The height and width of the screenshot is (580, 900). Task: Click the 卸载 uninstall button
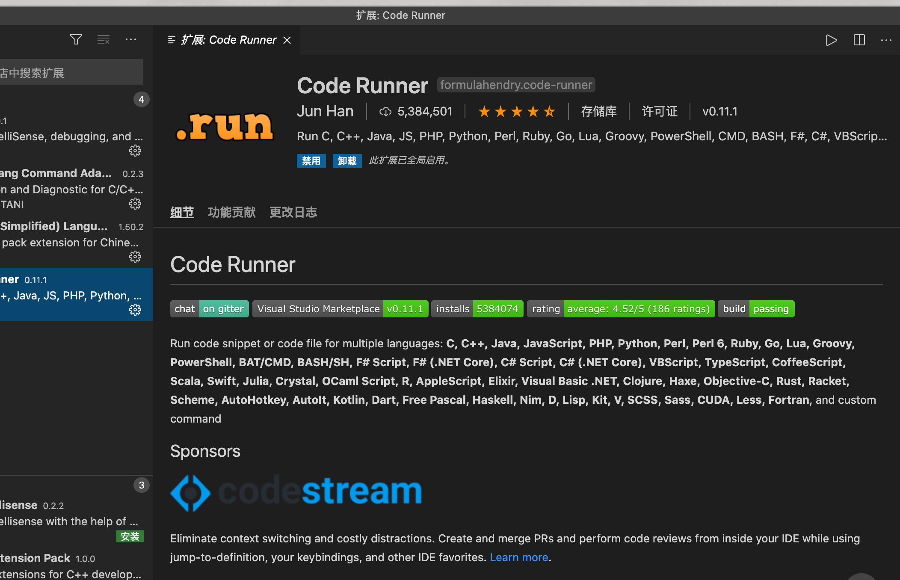point(347,161)
